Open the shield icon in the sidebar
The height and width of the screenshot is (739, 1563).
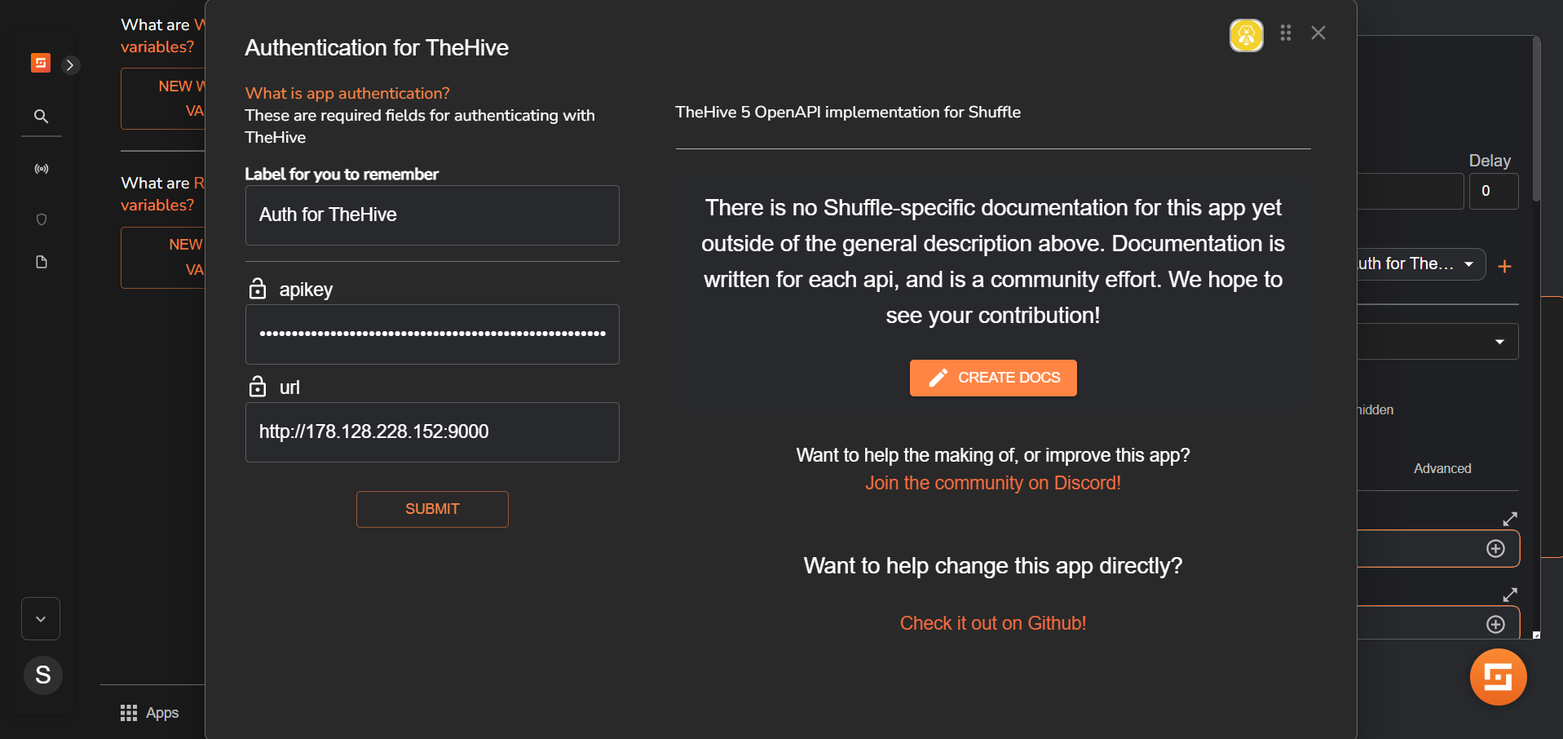point(42,219)
